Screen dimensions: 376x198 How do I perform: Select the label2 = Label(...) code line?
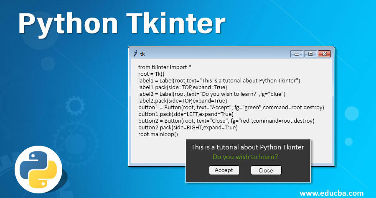(212, 94)
